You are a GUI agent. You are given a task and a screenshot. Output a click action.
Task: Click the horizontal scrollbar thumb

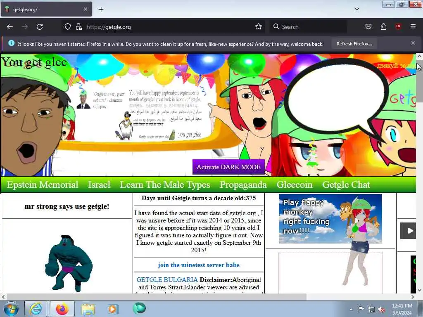157,297
